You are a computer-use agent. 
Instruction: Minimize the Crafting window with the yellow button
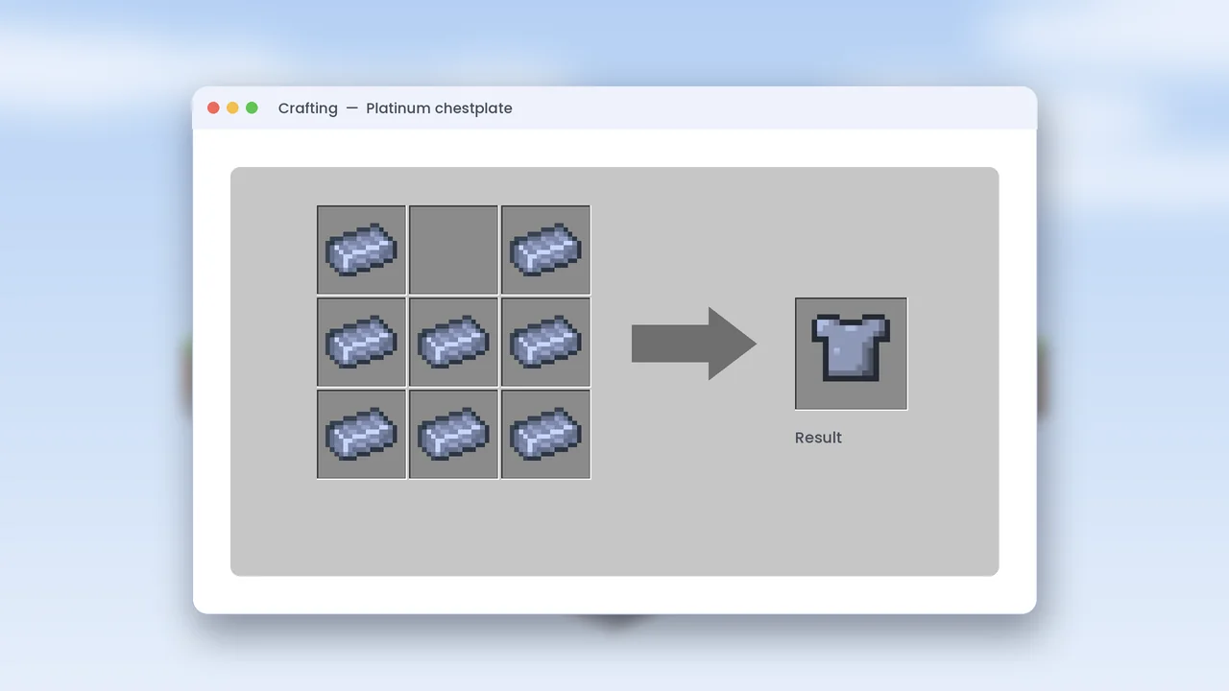[232, 107]
